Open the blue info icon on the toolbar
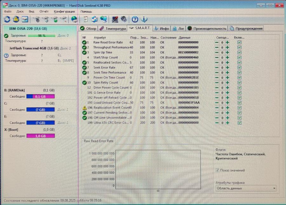This screenshot has width=286, height=205. tap(144, 19)
